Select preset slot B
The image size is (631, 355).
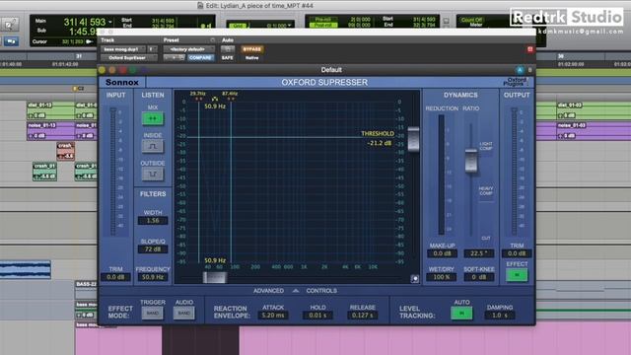click(x=530, y=70)
